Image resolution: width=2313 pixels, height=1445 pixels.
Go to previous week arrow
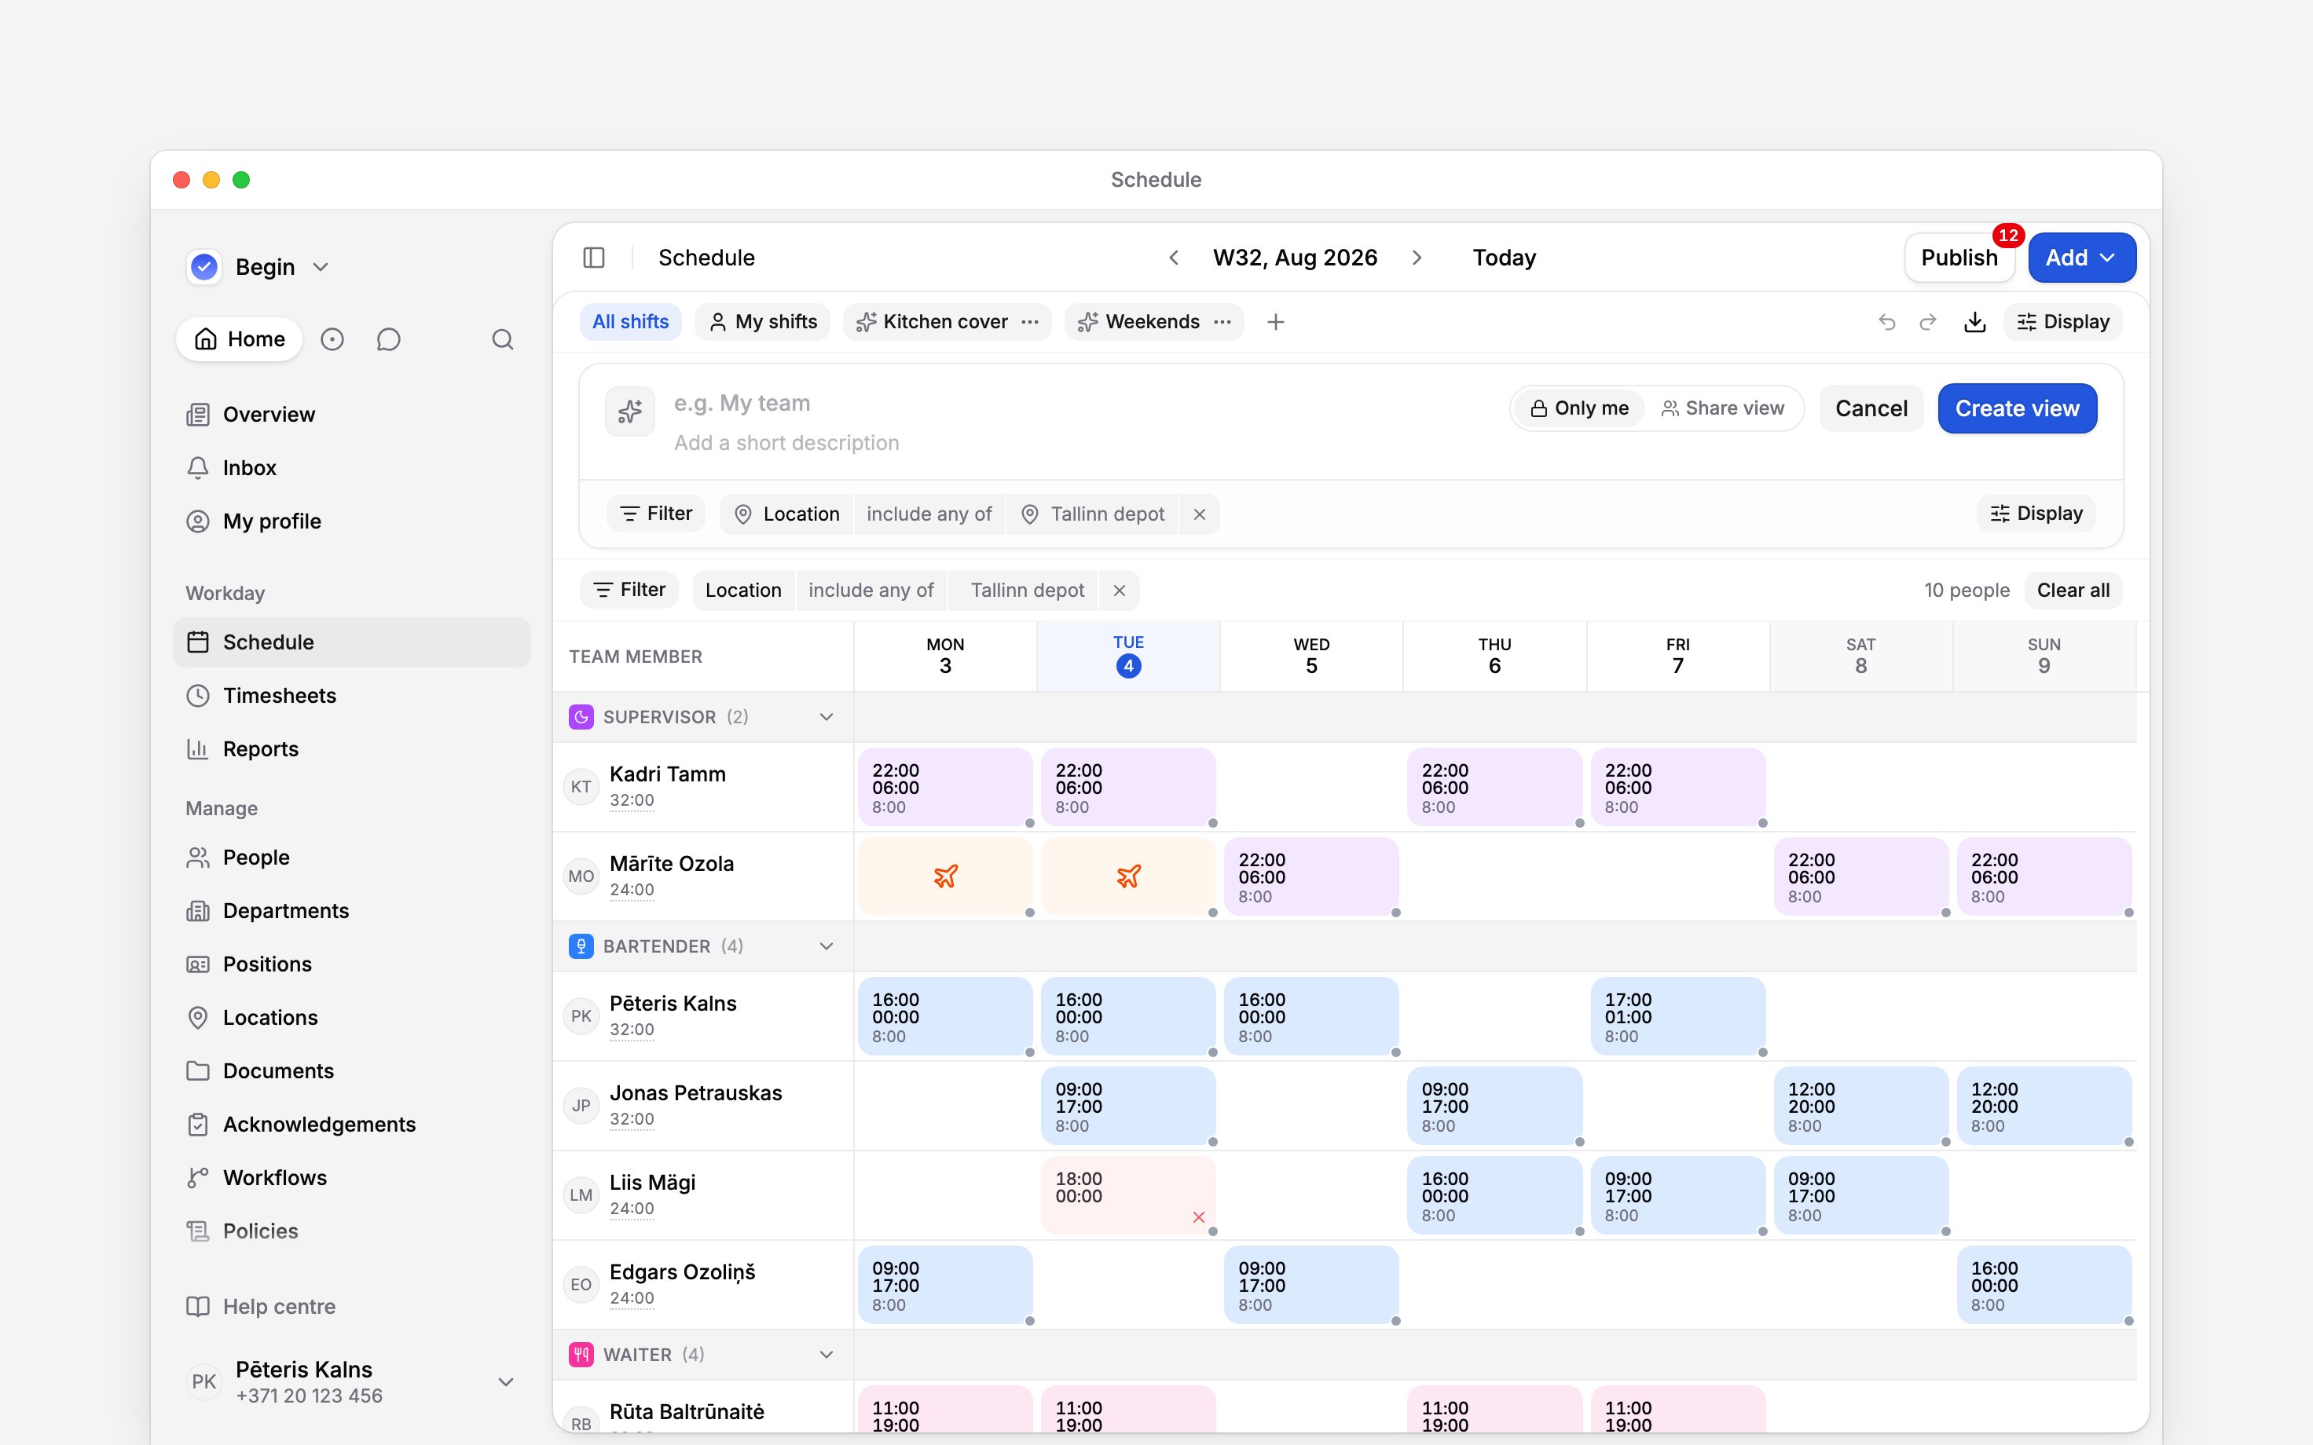click(1174, 258)
